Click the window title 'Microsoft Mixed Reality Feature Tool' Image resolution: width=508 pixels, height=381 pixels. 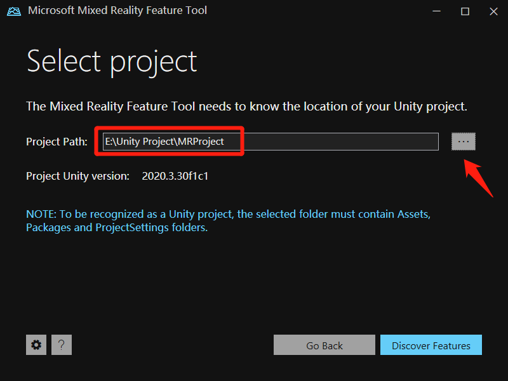[117, 10]
